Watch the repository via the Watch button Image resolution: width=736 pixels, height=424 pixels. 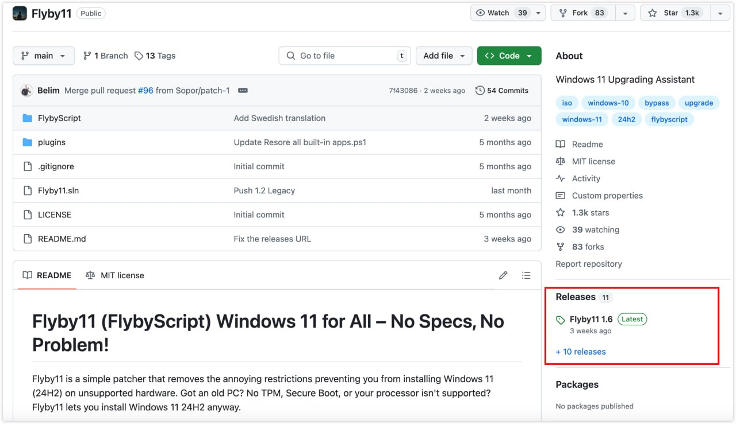tap(508, 13)
